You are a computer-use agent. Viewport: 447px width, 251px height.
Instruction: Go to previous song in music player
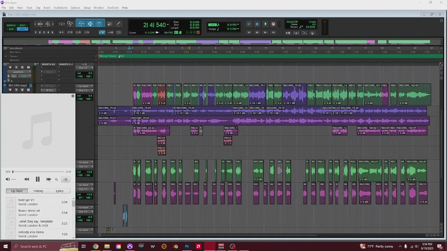27,179
